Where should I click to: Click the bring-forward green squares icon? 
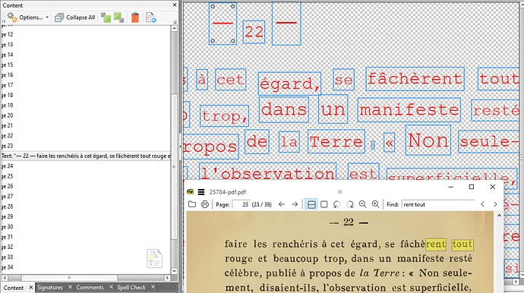click(106, 17)
